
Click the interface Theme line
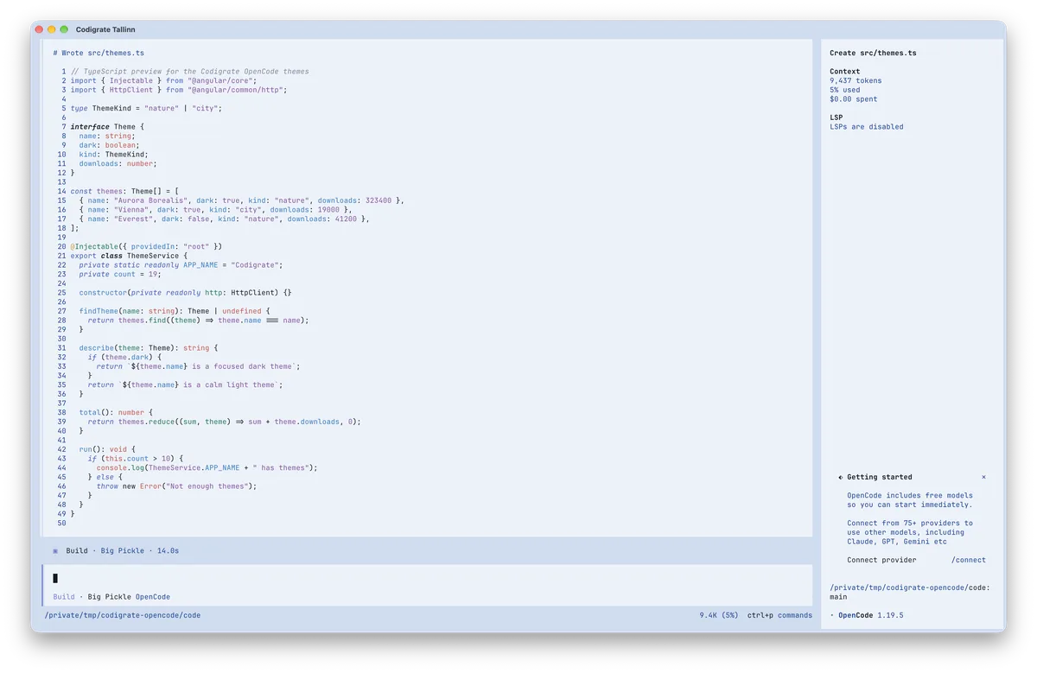(x=107, y=127)
